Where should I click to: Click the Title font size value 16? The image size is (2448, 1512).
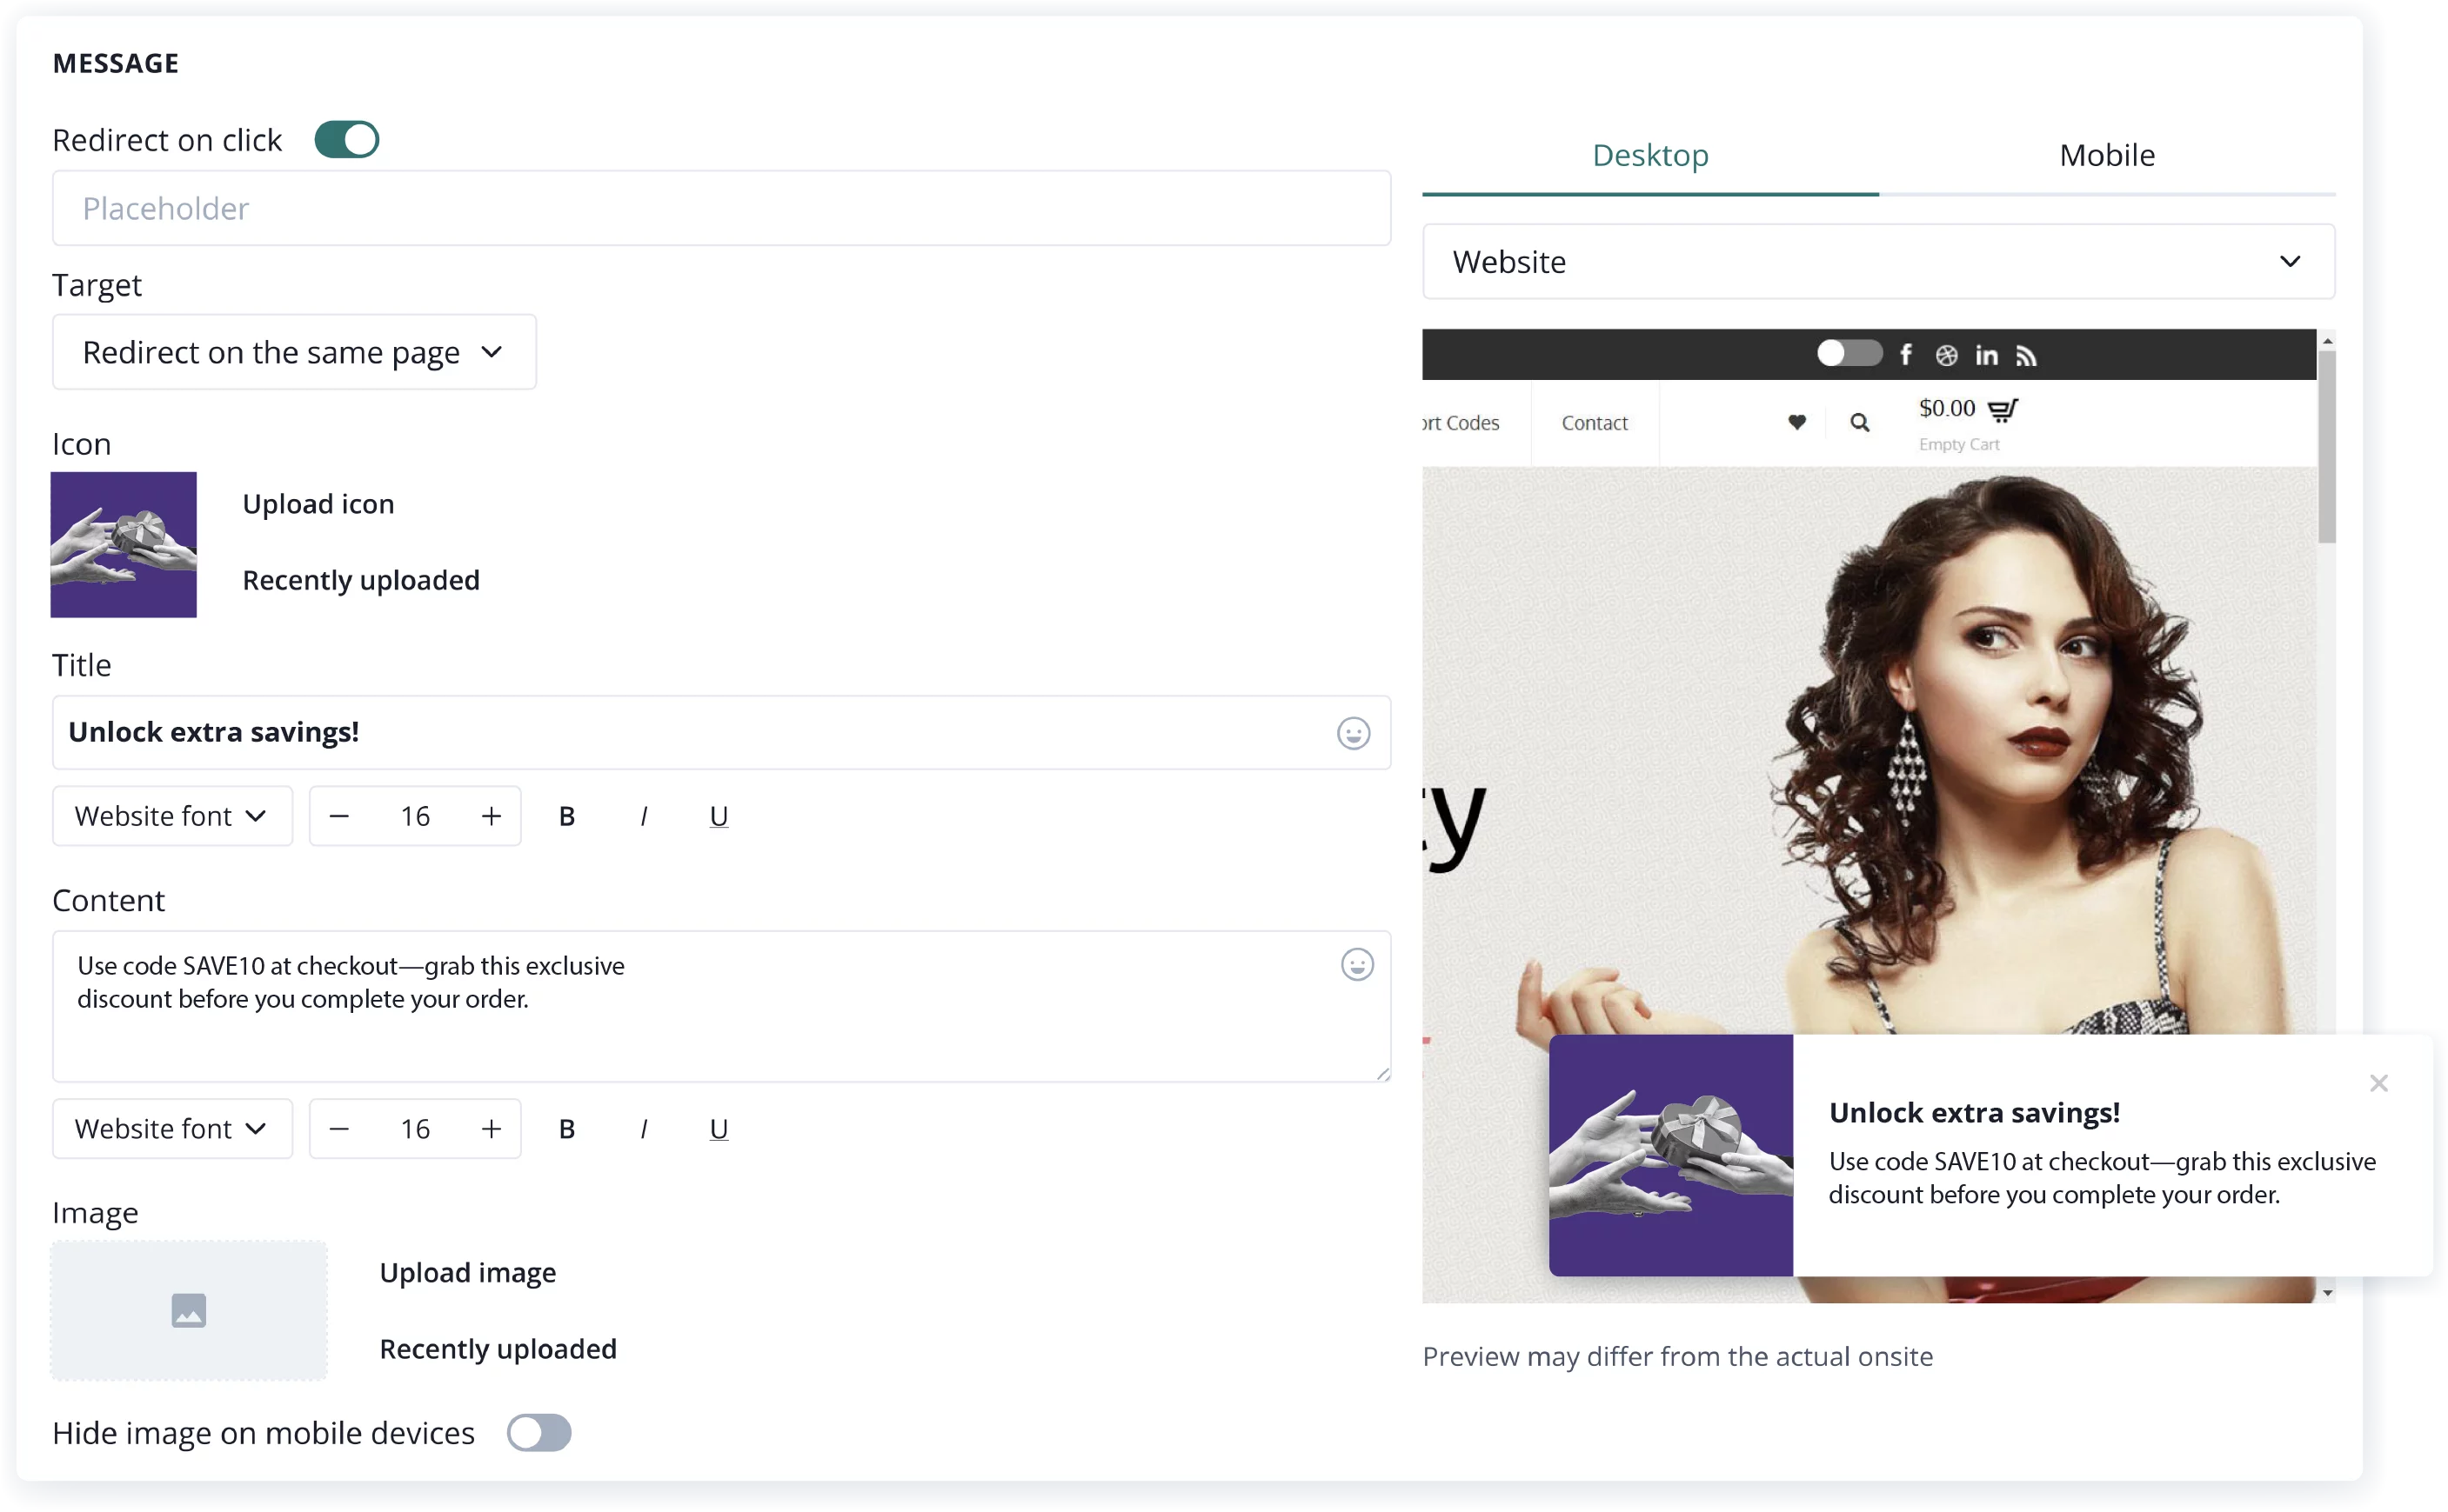415,816
